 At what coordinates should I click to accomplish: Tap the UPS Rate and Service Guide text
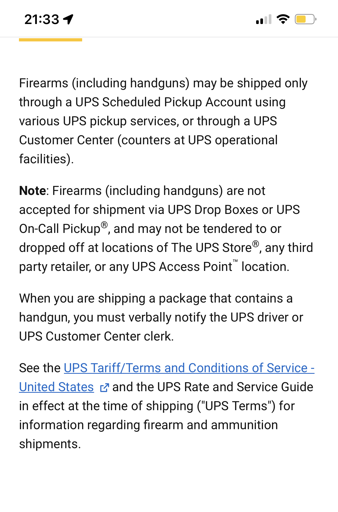[x=235, y=387]
